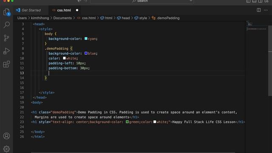The image size is (272, 153).
Task: Click the closing '</html>' tag
Action: point(38,137)
